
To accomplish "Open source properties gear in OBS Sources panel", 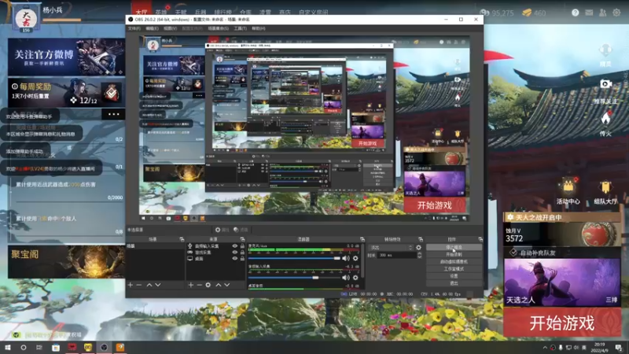I will coord(208,285).
